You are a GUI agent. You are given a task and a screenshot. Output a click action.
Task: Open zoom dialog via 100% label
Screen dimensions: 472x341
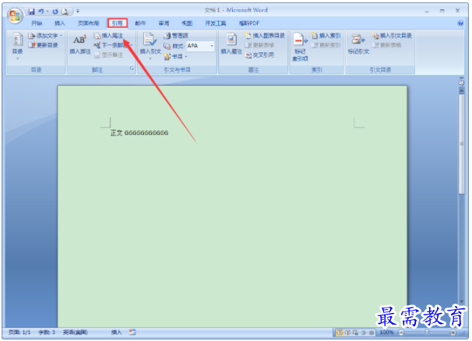pyautogui.click(x=386, y=332)
